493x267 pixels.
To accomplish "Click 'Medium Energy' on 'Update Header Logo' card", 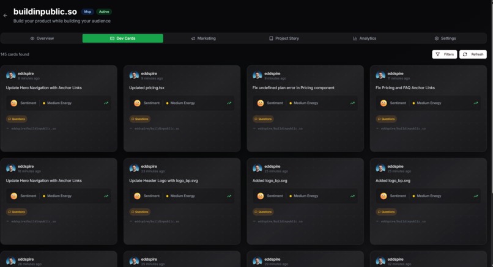I will (x=182, y=196).
